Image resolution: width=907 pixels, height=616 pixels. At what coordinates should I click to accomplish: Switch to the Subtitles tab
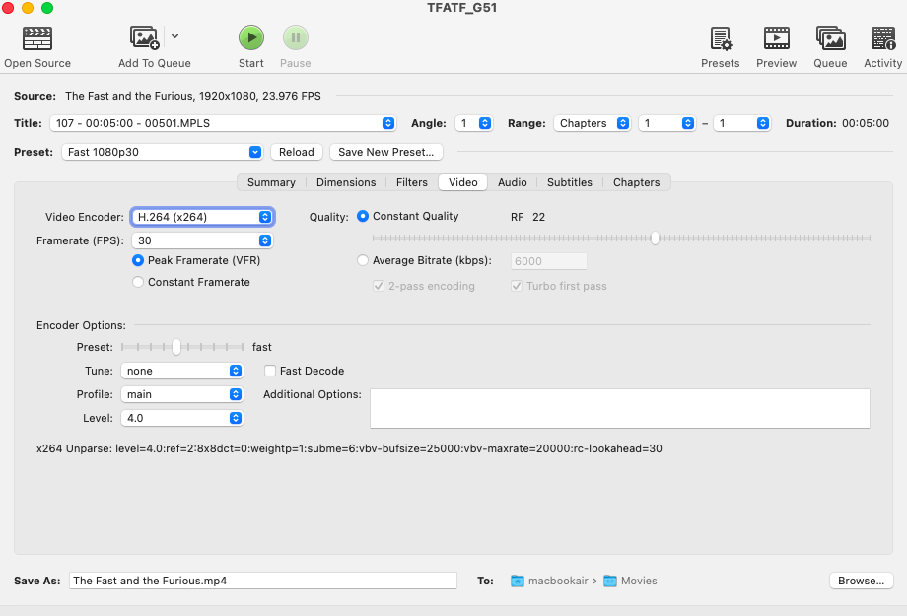coord(569,182)
